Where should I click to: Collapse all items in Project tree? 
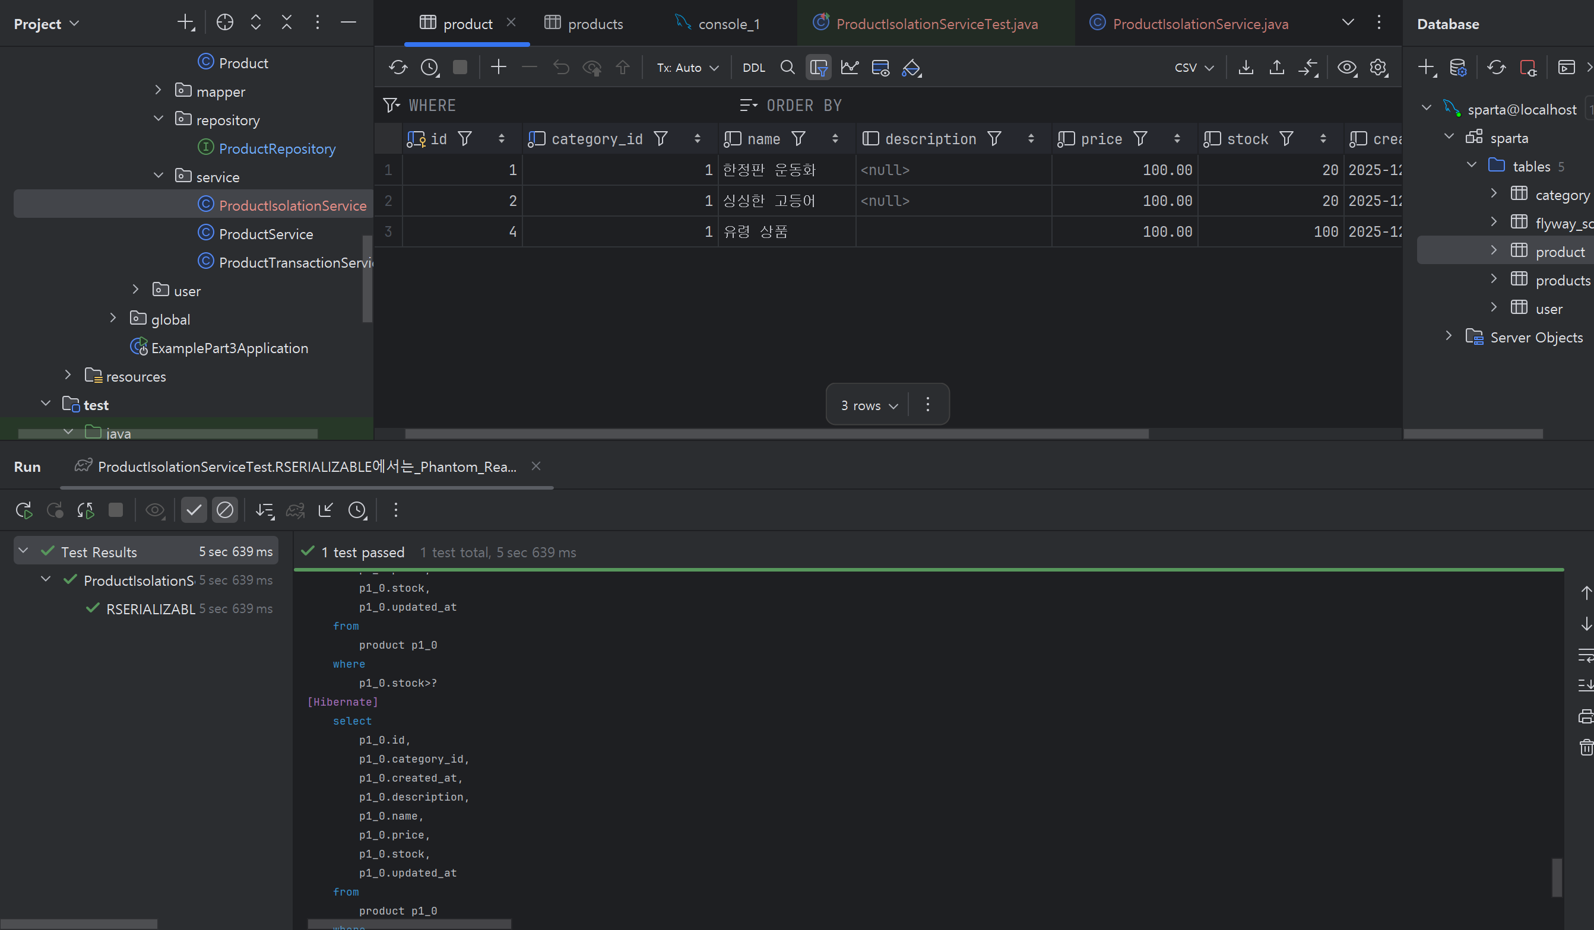[x=287, y=23]
